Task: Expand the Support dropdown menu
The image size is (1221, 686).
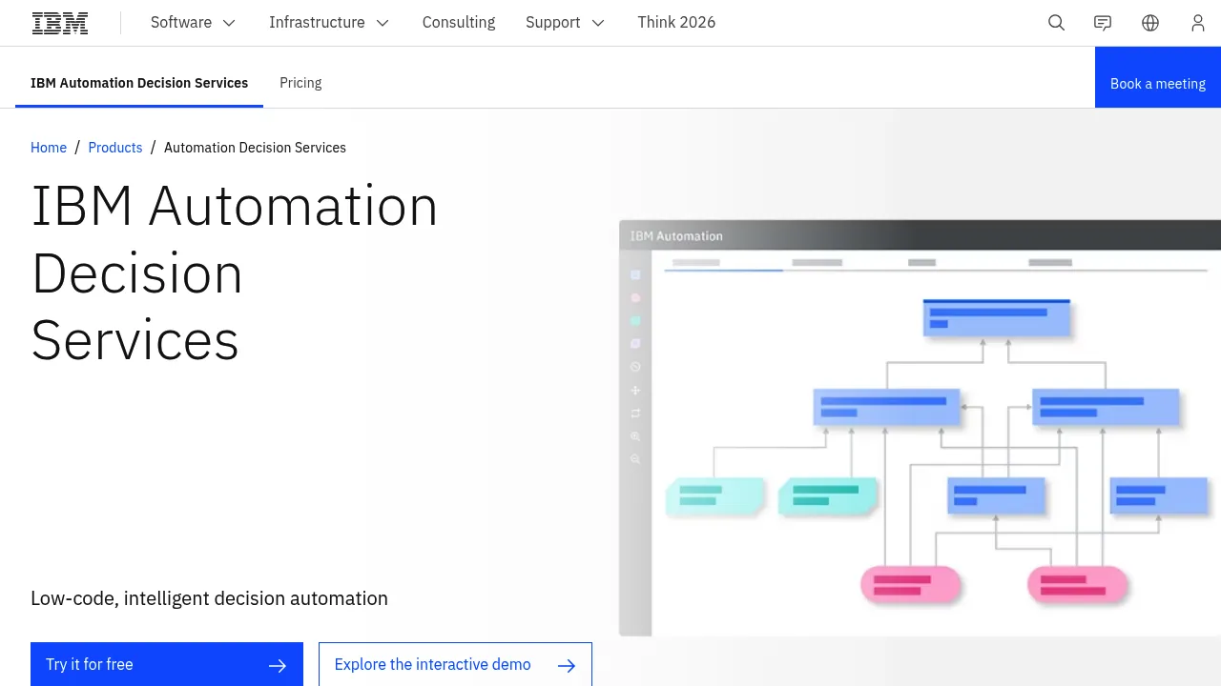Action: [x=566, y=23]
